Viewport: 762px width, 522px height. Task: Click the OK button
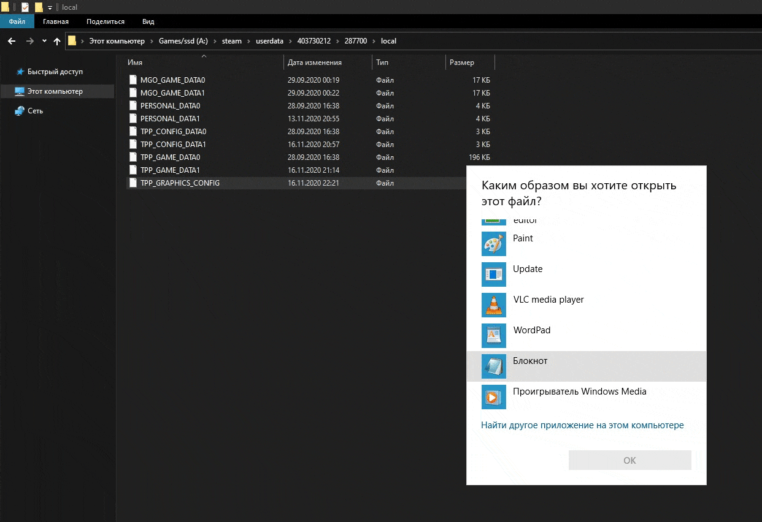point(630,460)
